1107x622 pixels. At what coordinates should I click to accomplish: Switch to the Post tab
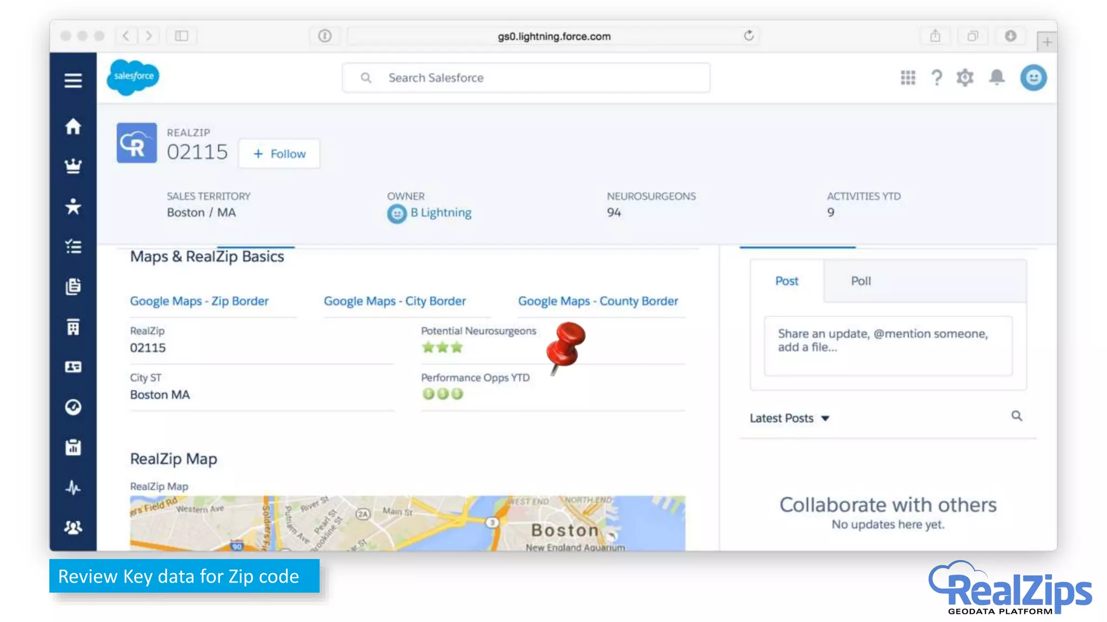coord(786,281)
